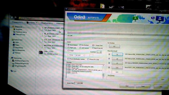Uncheck the CSC file checkbox

[109, 68]
